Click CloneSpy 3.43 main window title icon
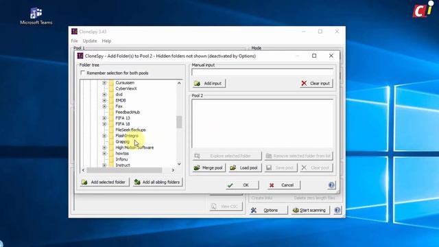Viewport: 439px width, 247px height. pos(74,32)
